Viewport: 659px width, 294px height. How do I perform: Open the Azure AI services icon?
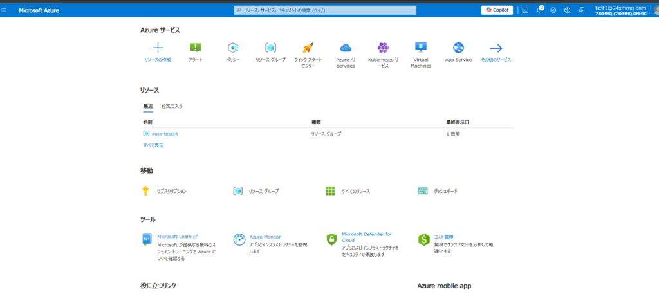click(x=346, y=48)
